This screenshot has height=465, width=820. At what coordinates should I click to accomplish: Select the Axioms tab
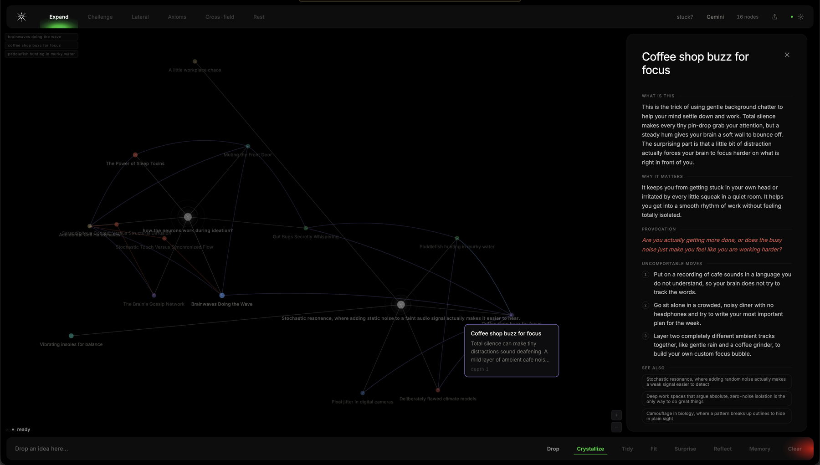(x=177, y=17)
